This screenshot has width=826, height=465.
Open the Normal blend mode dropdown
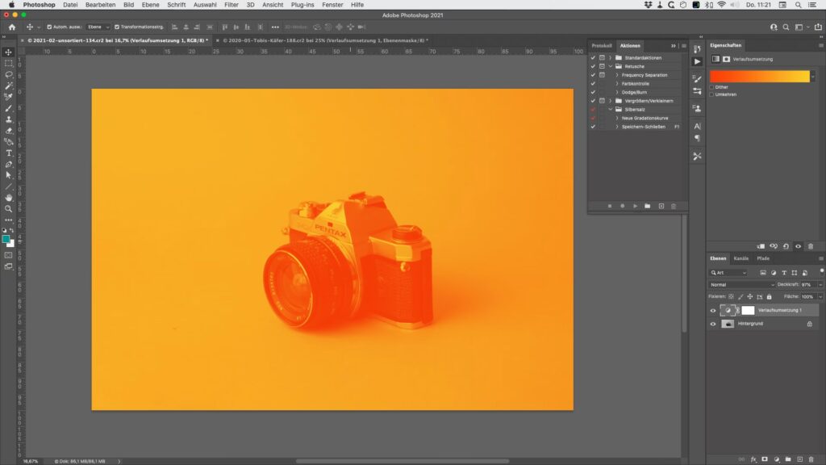pyautogui.click(x=741, y=285)
